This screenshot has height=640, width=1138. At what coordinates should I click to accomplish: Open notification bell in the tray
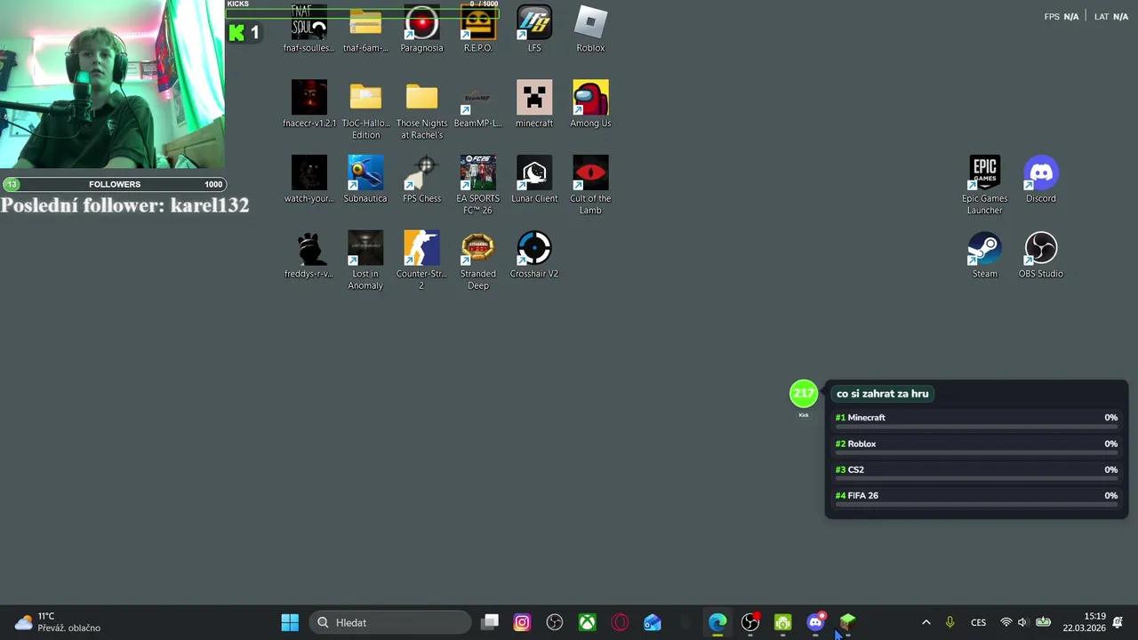click(x=1118, y=622)
